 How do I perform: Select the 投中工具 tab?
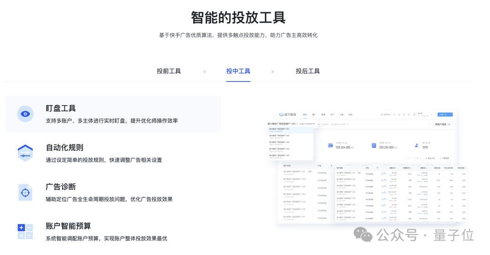pyautogui.click(x=238, y=71)
